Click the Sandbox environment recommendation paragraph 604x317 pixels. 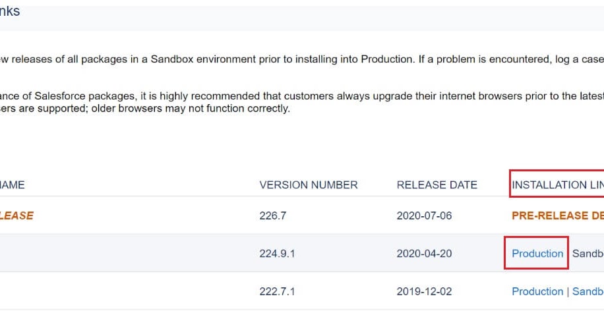pyautogui.click(x=297, y=59)
